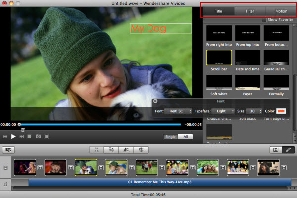Pick the Formally title template

pyautogui.click(x=276, y=83)
